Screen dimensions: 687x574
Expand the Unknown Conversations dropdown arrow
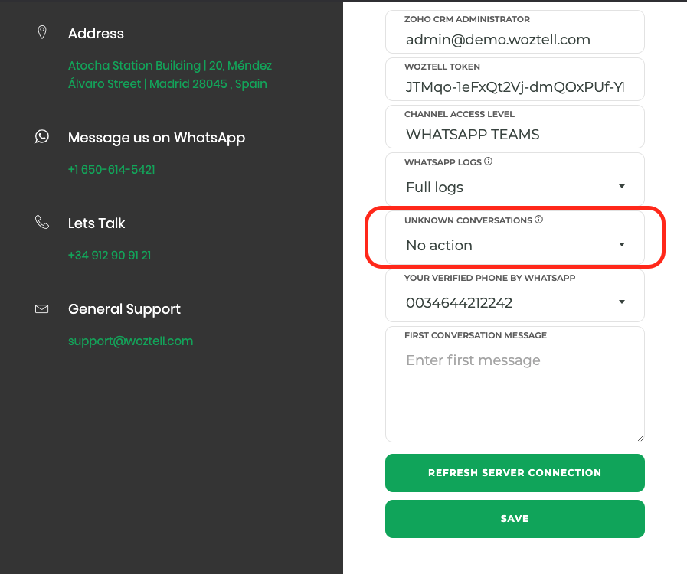621,244
